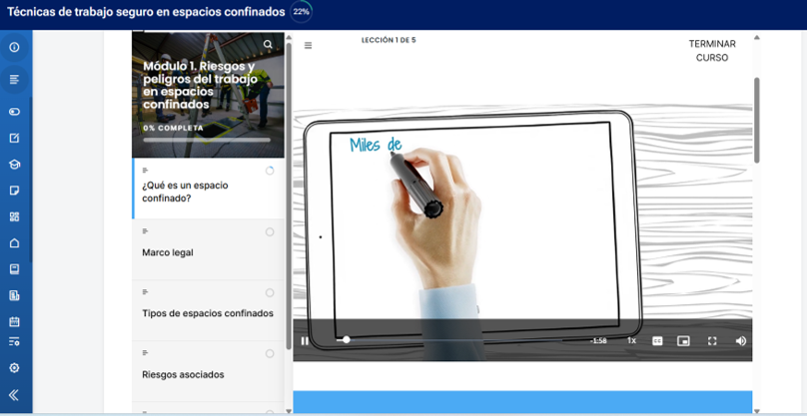Viewport: 807px width, 416px height.
Task: Open the settings gear in sidebar
Action: click(14, 368)
